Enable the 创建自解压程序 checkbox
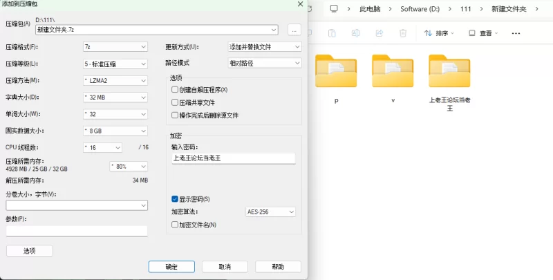Screen dimensions: 553x280 pos(175,90)
